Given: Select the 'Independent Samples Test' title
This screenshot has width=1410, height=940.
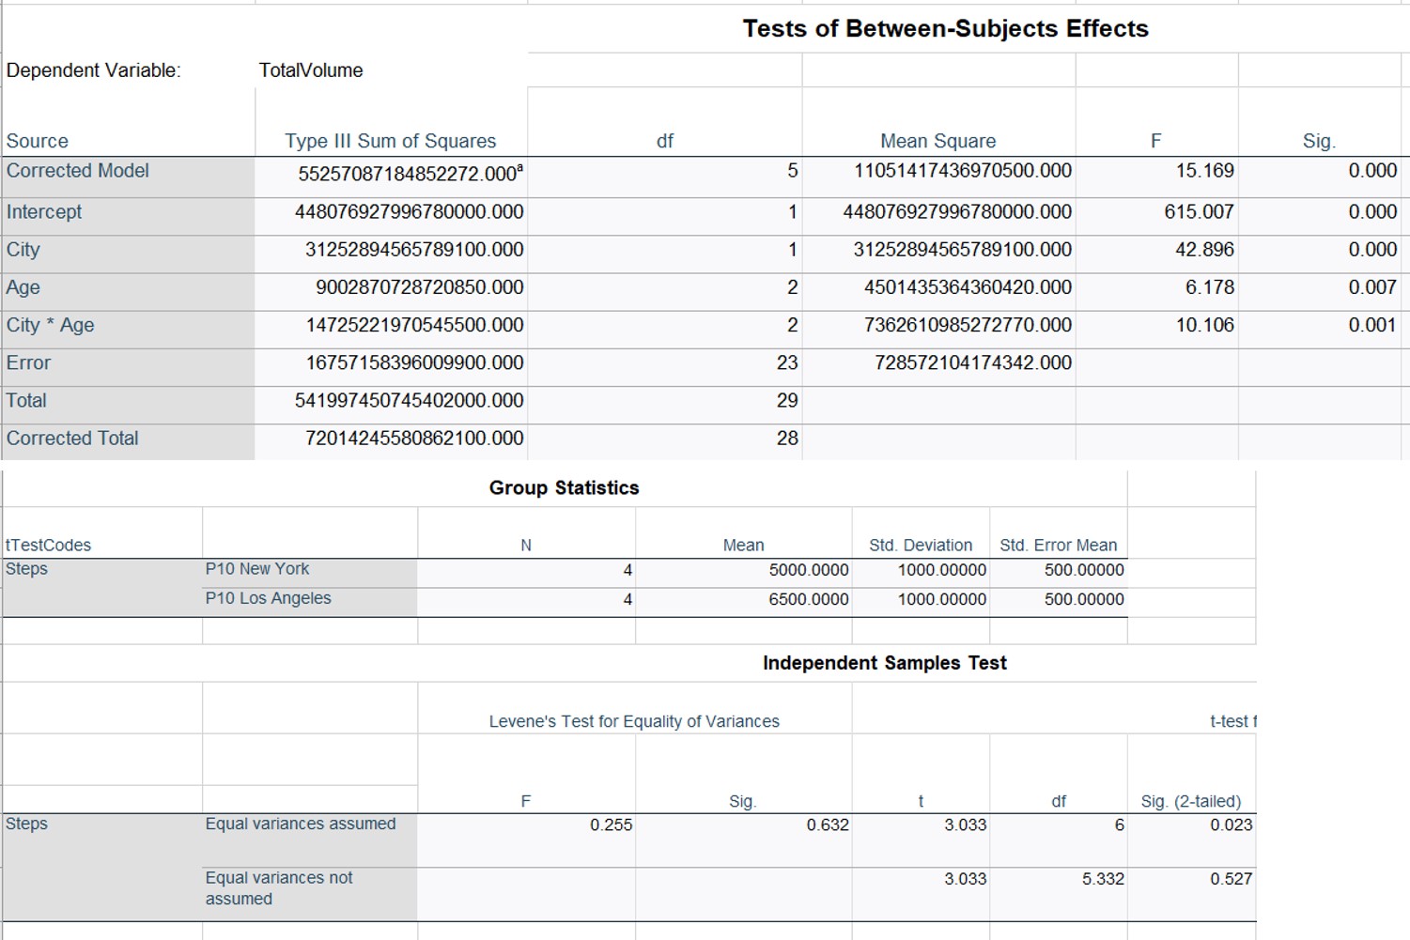Looking at the screenshot, I should point(884,663).
